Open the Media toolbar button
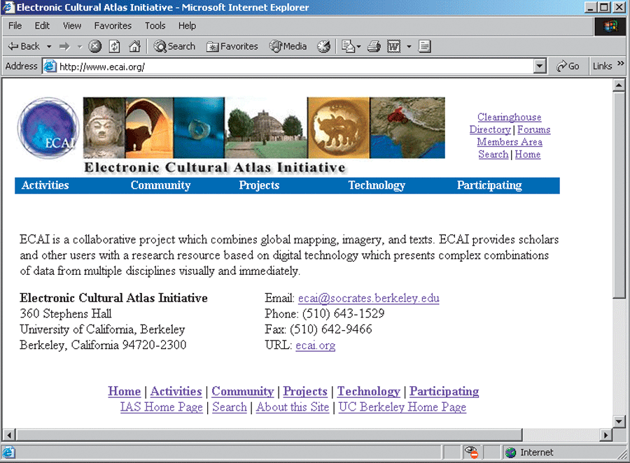 point(288,47)
